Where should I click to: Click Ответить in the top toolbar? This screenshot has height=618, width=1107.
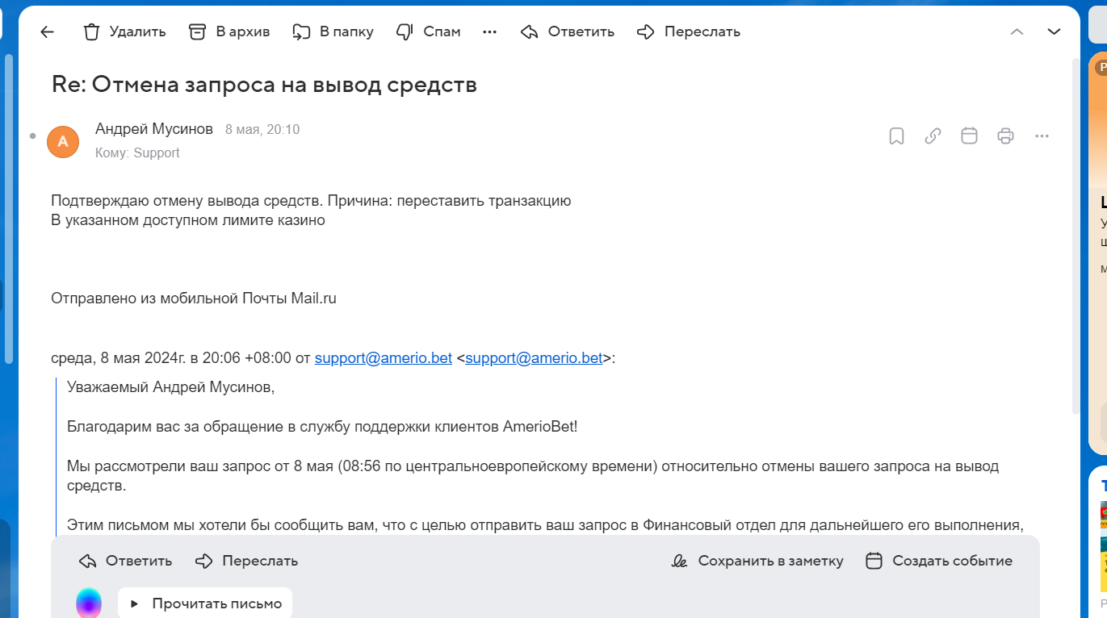[567, 32]
